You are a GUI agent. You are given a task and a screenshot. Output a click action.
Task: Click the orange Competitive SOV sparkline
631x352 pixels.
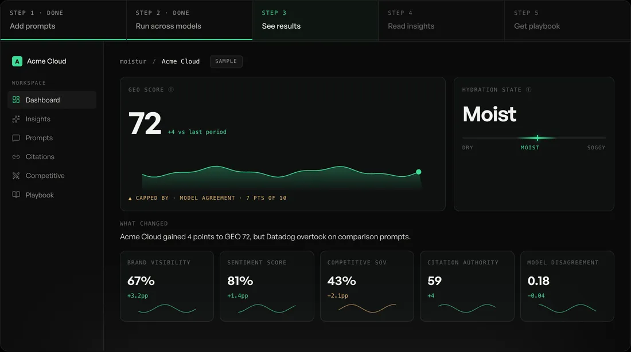pyautogui.click(x=367, y=309)
